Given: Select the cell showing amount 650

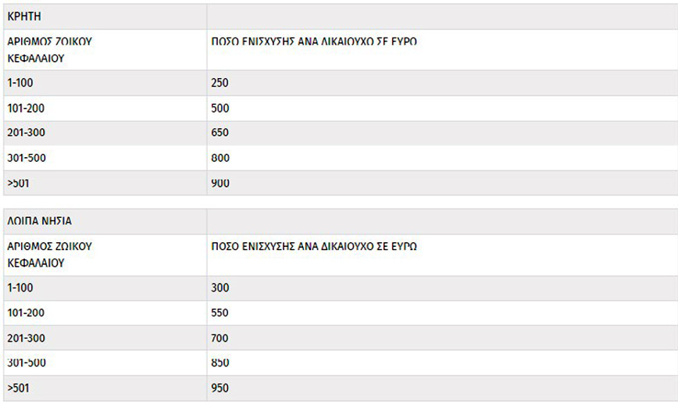Looking at the screenshot, I should 219,133.
